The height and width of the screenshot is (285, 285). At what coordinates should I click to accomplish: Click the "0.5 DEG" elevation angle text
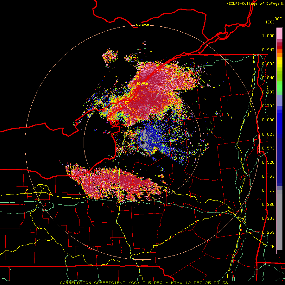coord(153,283)
